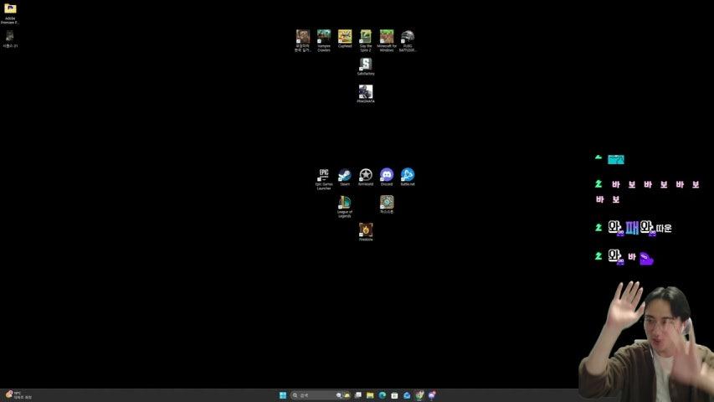This screenshot has width=714, height=402.
Task: Select the Korean-titled game shortcut beside Vampire Crawlers
Action: (x=303, y=40)
